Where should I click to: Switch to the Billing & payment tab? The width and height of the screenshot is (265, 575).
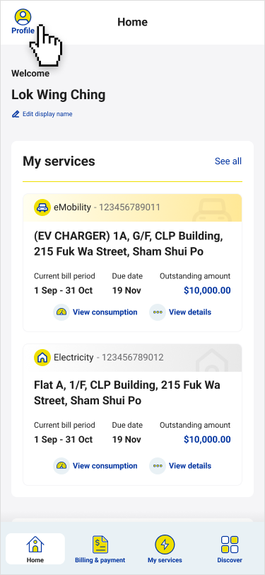100,549
